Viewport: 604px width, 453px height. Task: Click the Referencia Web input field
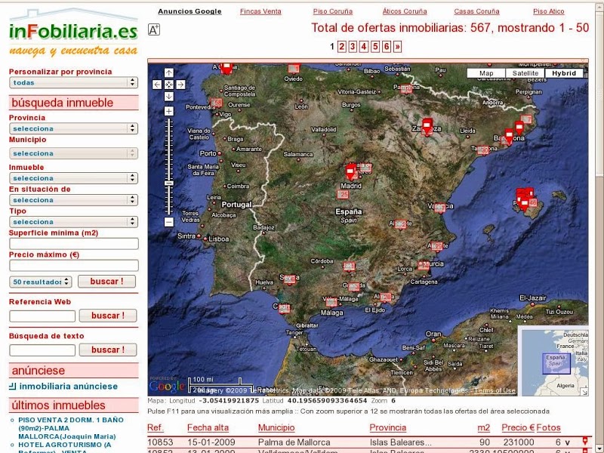42,316
